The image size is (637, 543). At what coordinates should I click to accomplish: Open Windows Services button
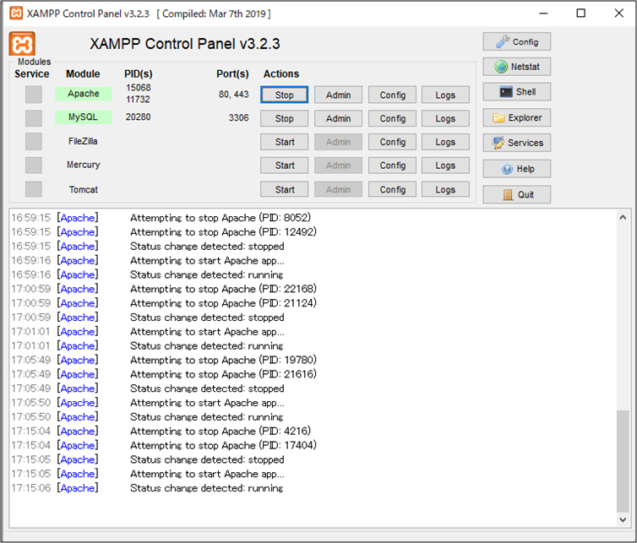coord(517,143)
